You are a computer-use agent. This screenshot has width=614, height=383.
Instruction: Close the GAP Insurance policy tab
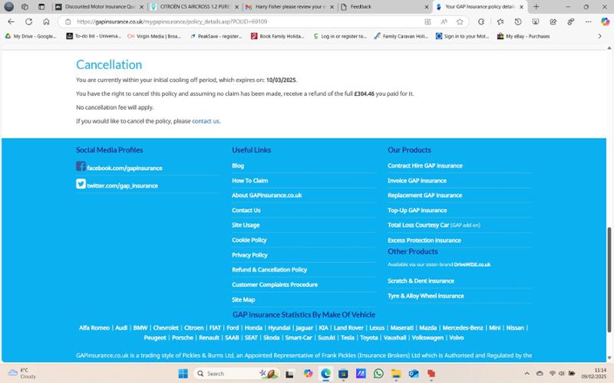pos(521,7)
